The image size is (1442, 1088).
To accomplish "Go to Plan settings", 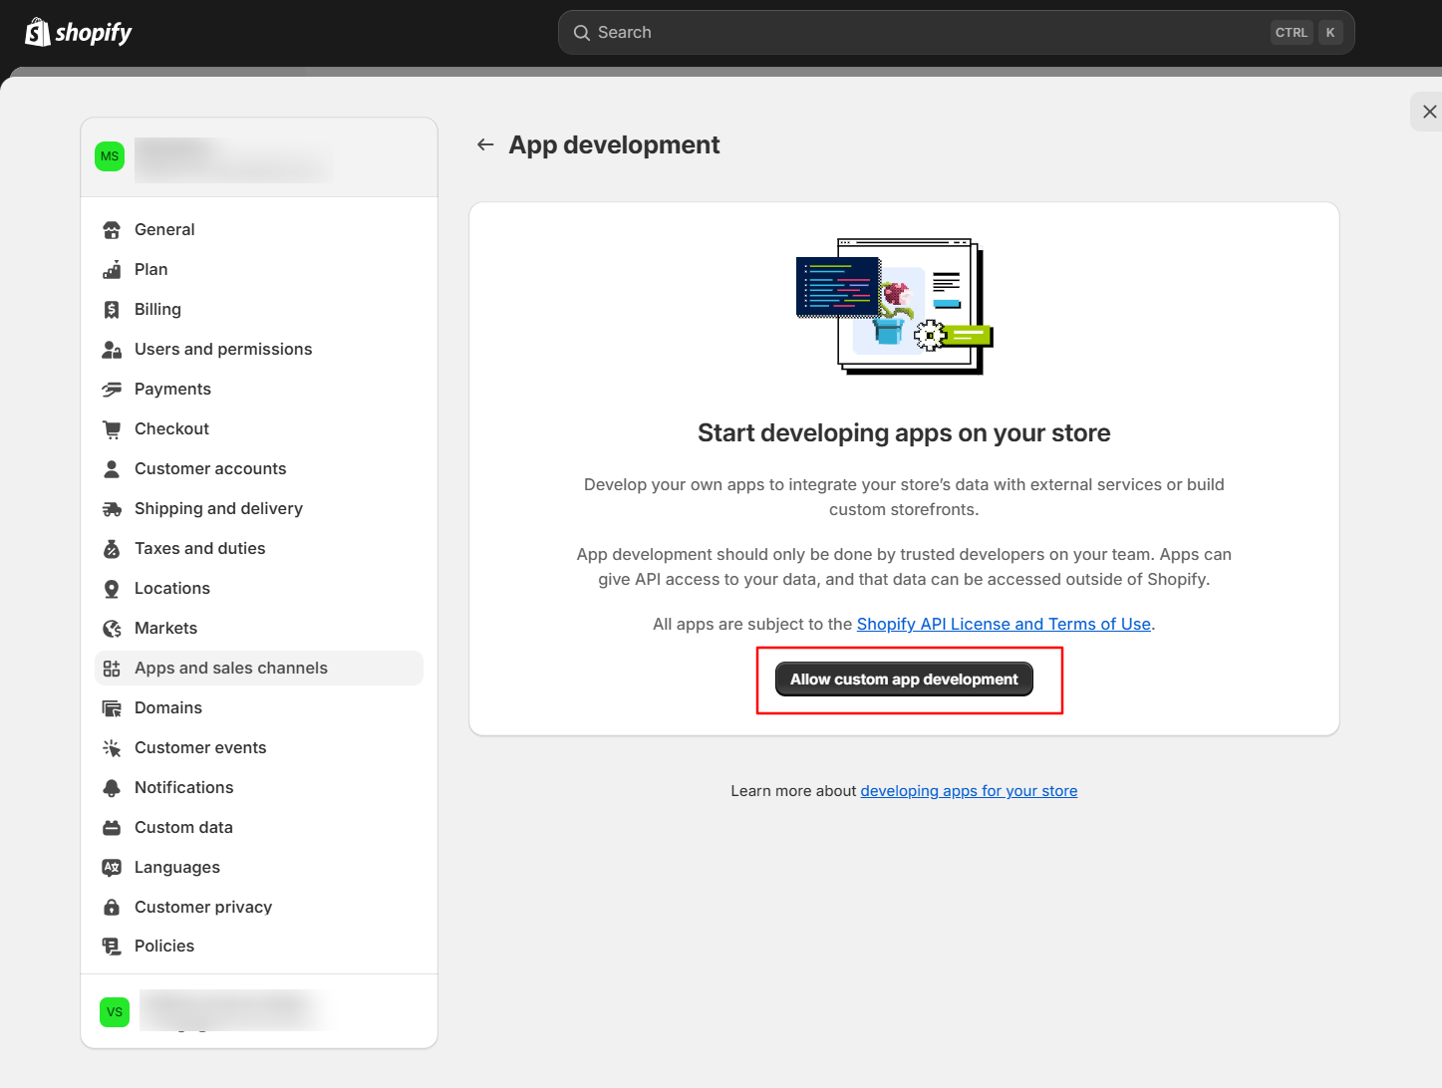I will click(x=259, y=269).
